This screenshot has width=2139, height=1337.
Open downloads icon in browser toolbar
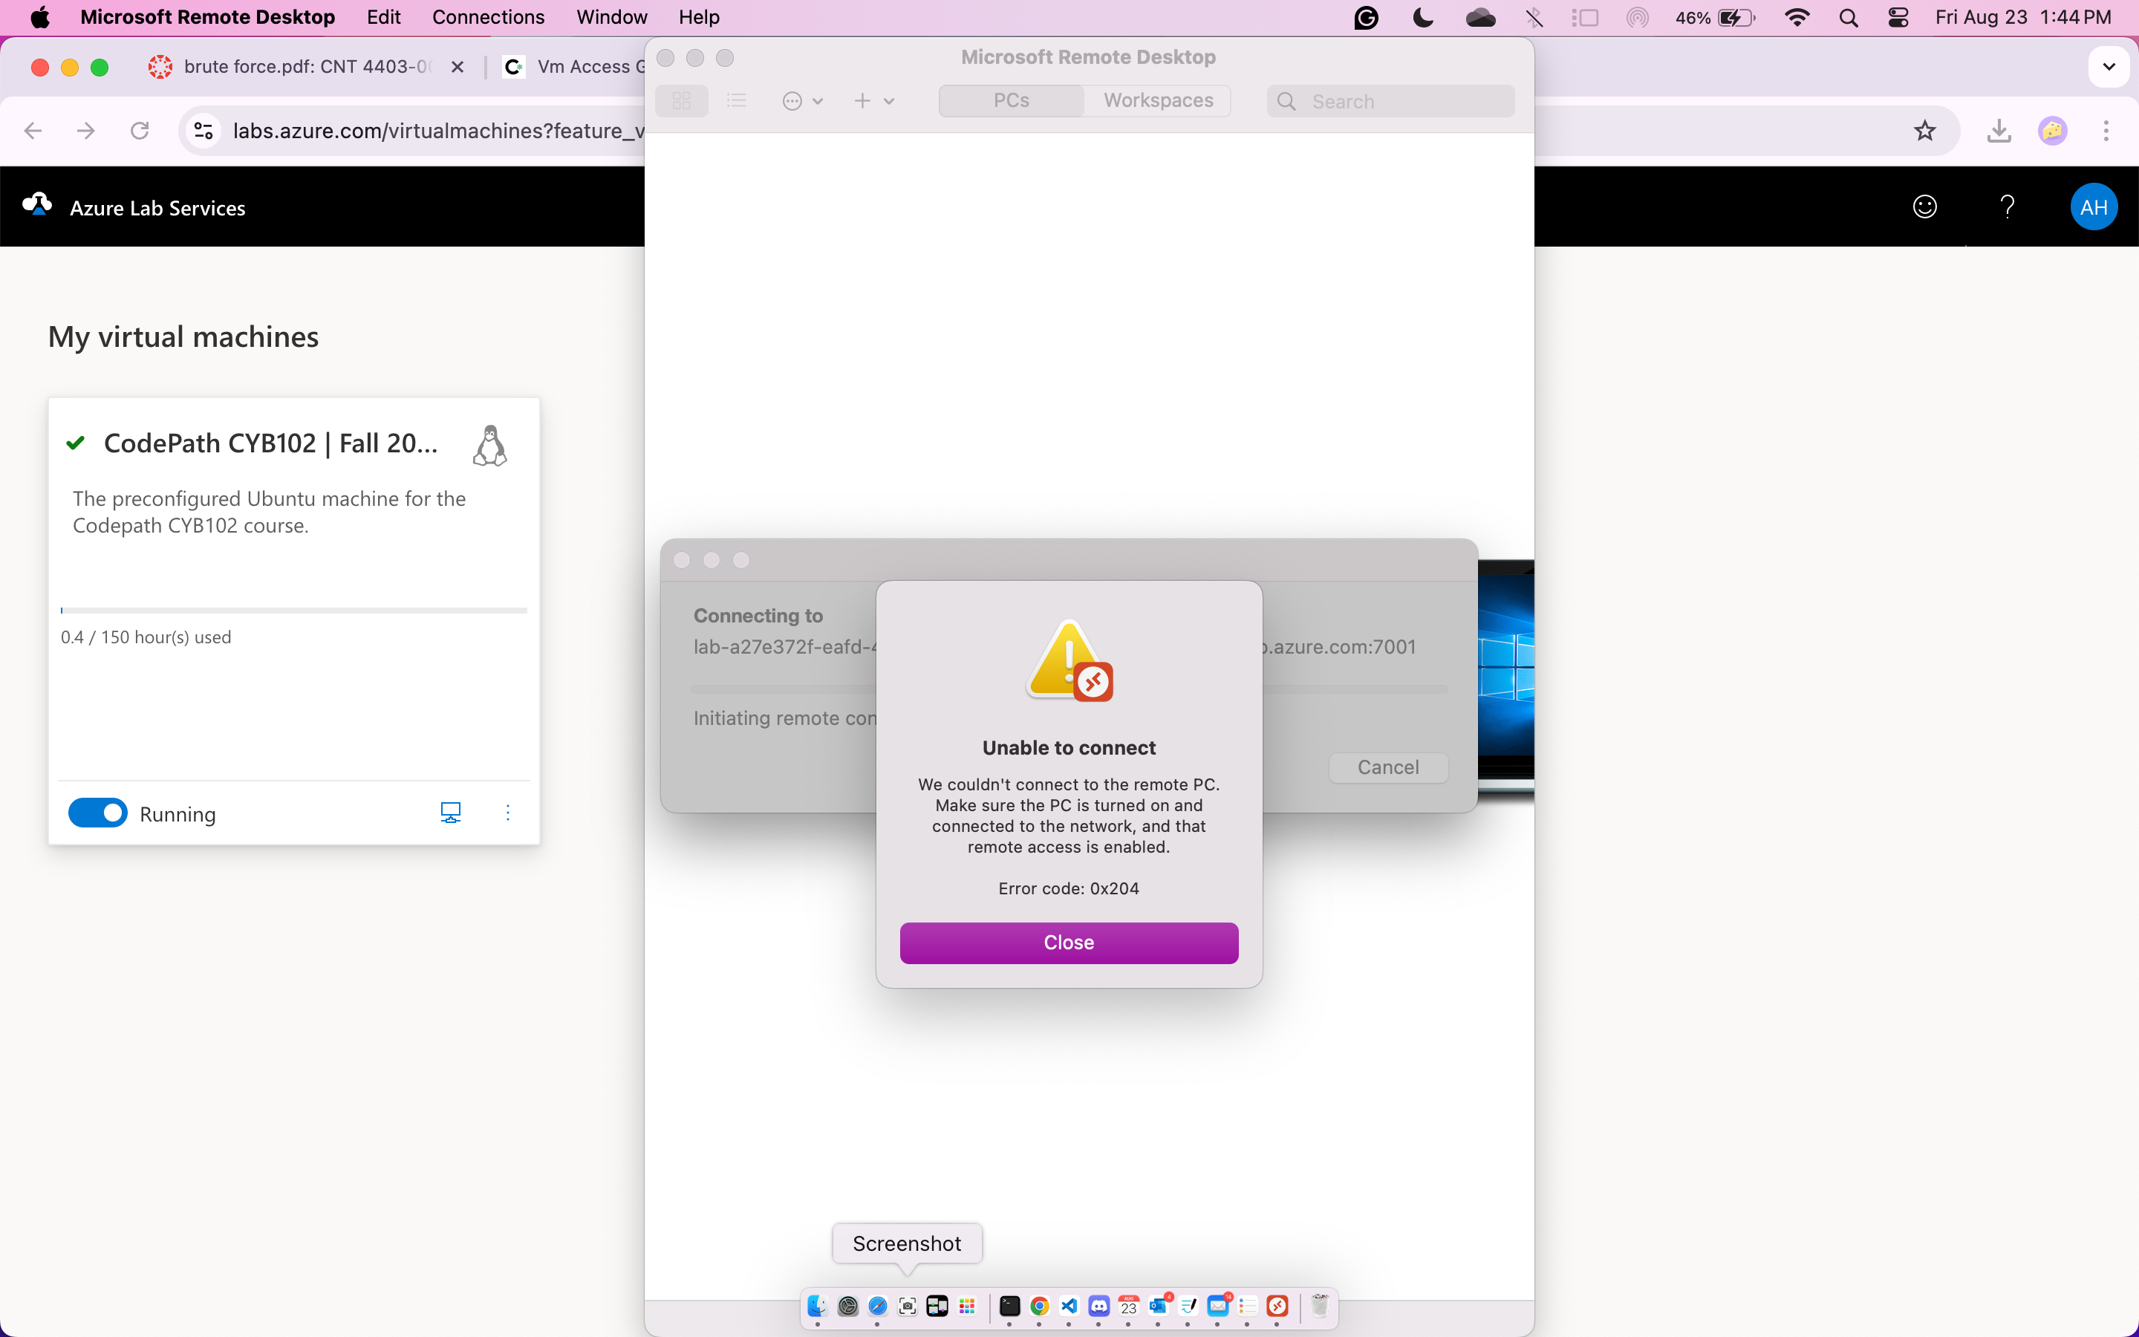point(1999,130)
